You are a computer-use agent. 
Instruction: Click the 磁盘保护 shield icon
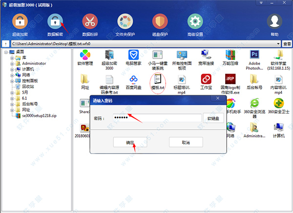[161, 22]
